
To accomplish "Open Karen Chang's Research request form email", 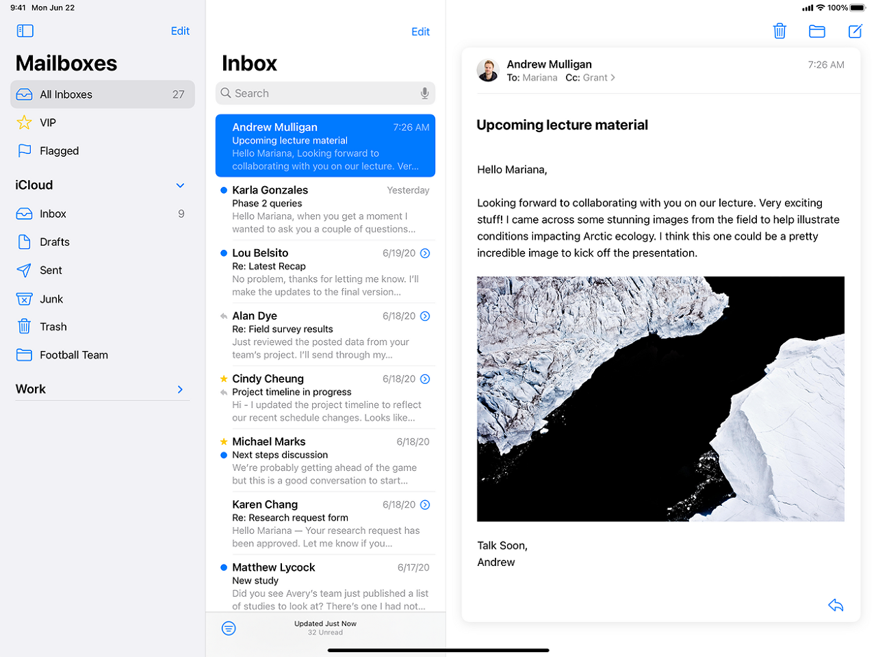I will coord(325,524).
